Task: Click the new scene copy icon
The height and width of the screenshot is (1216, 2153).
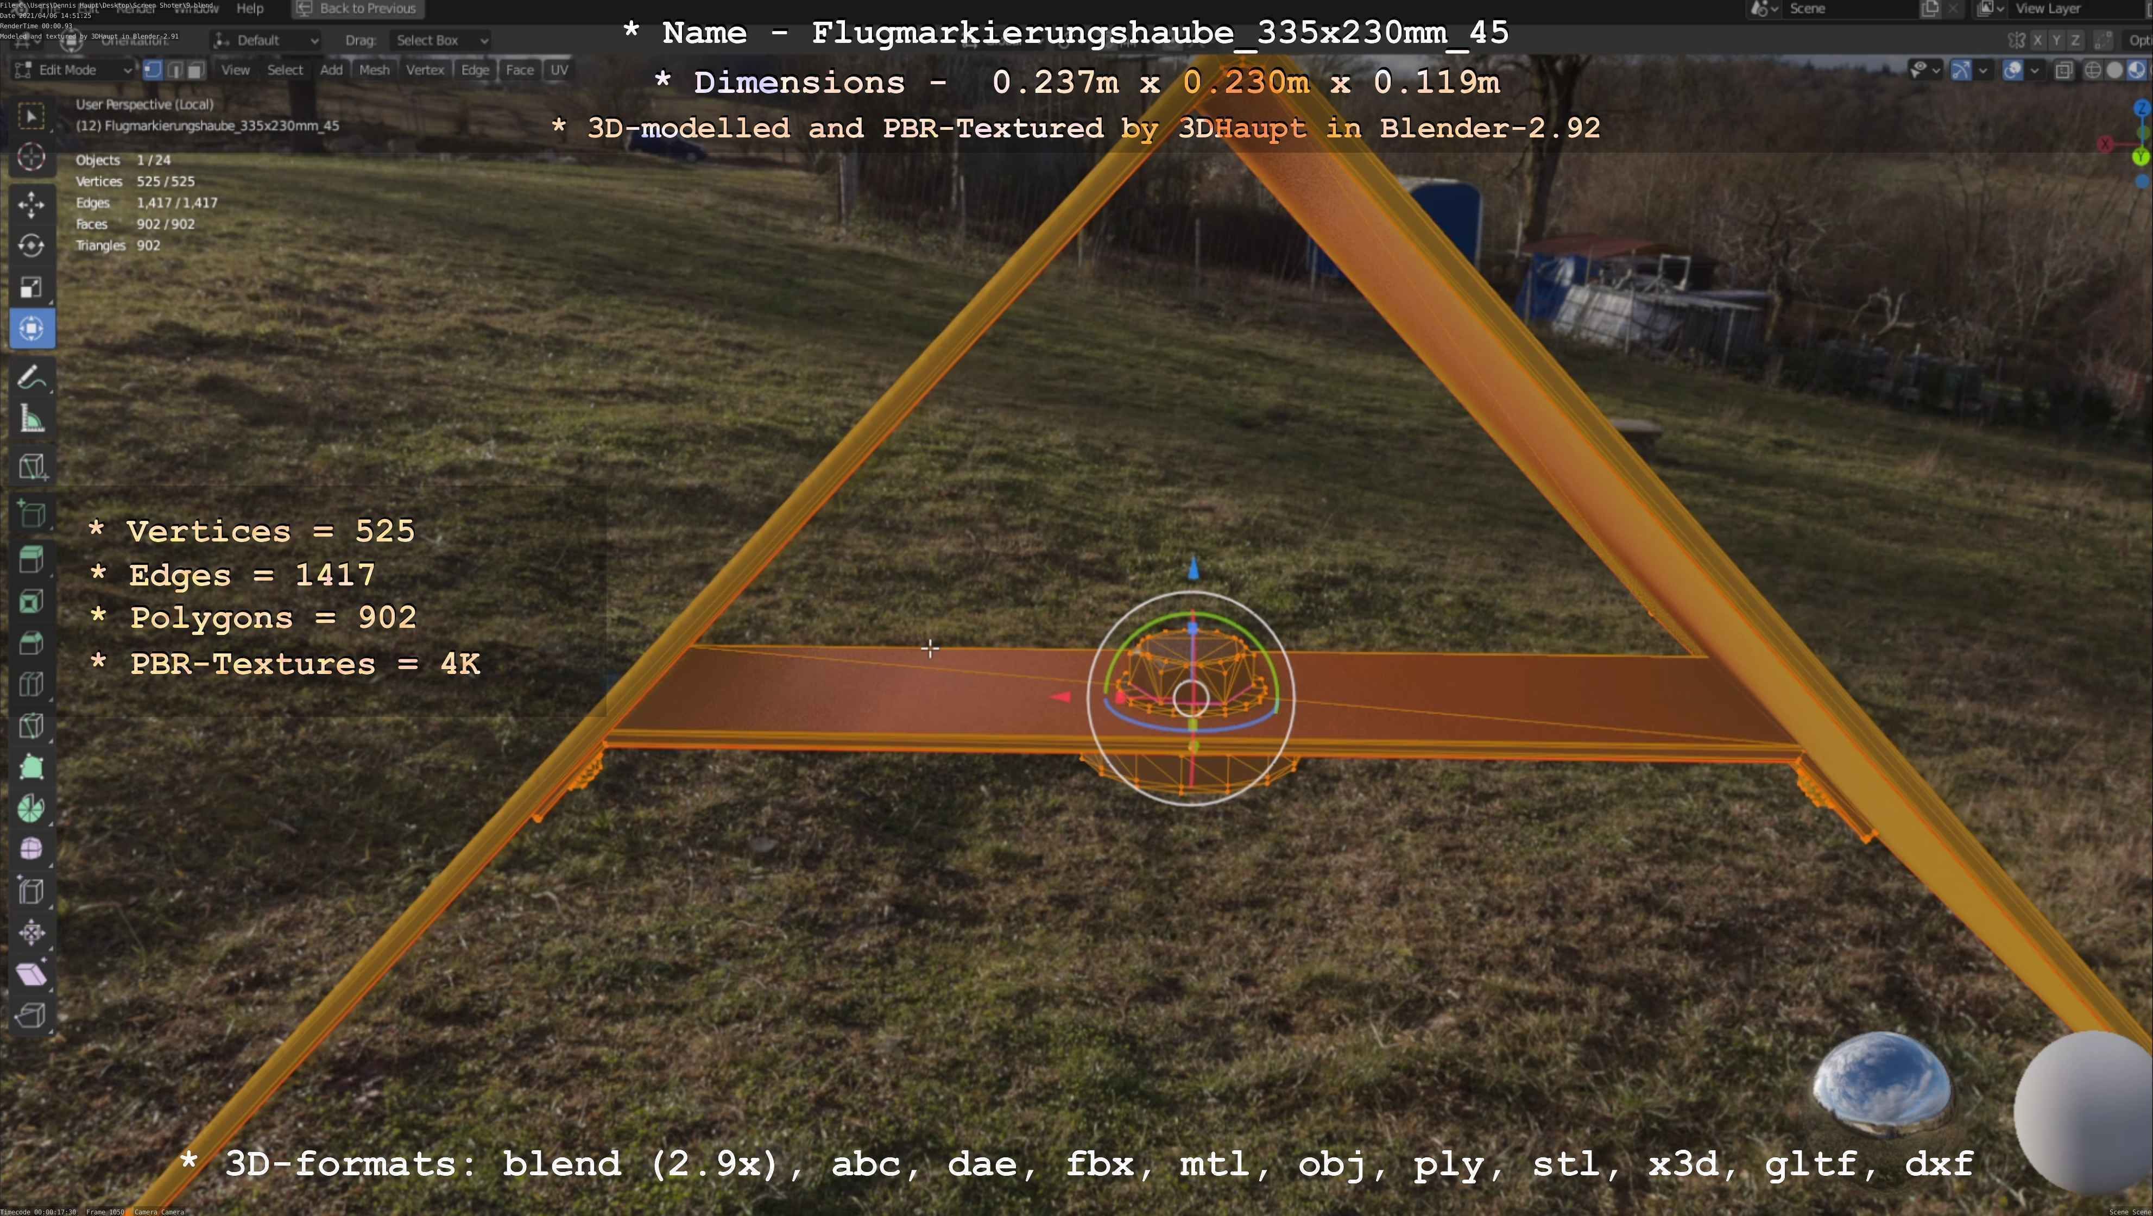Action: pos(1930,8)
